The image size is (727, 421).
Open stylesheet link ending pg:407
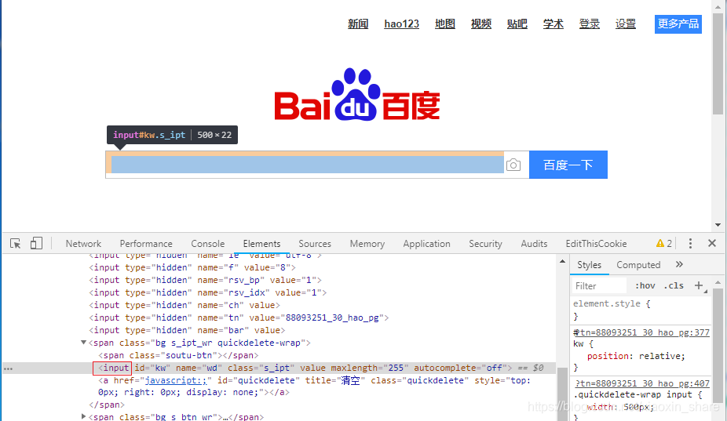[x=643, y=383]
